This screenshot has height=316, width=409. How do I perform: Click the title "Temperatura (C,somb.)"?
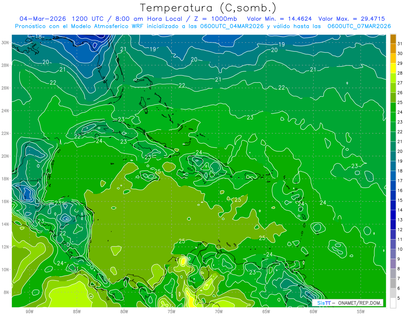(208, 8)
